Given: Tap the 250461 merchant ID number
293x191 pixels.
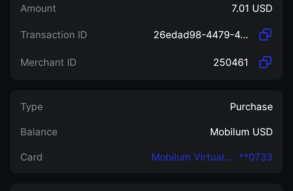Looking at the screenshot, I should click(231, 63).
